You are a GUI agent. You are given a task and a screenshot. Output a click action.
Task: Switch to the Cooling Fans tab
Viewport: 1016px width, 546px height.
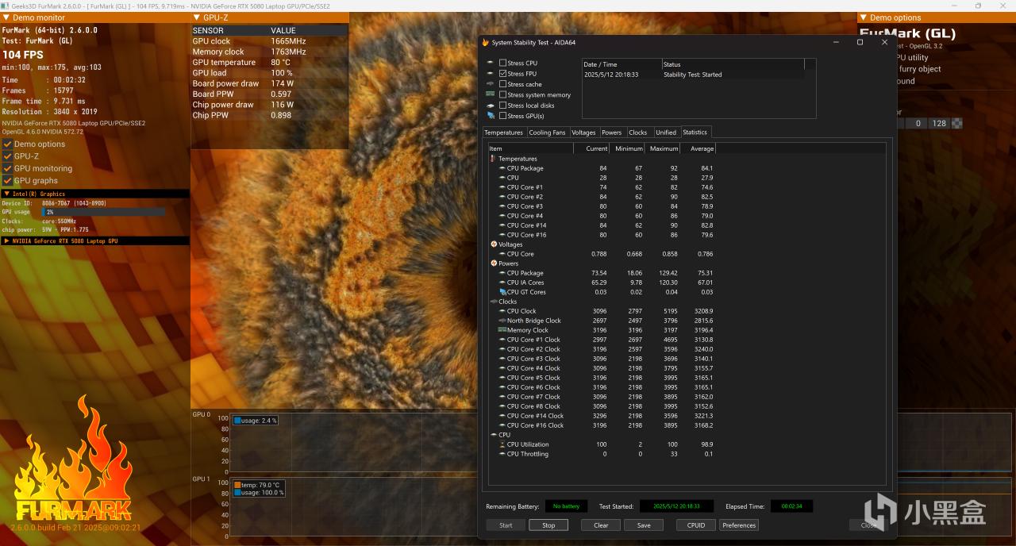pos(547,133)
